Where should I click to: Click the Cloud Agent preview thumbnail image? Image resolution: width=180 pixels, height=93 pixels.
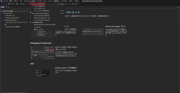coord(93,32)
